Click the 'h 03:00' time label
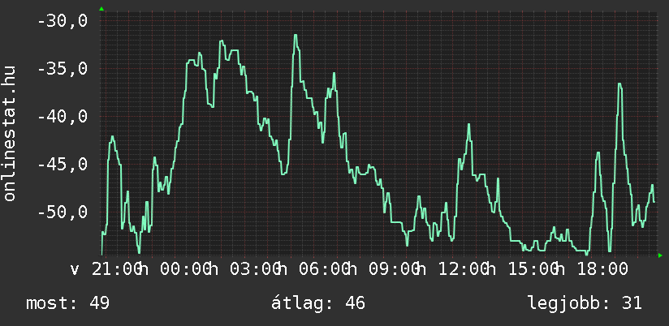Viewport: 669px width, 326px height. click(245, 269)
